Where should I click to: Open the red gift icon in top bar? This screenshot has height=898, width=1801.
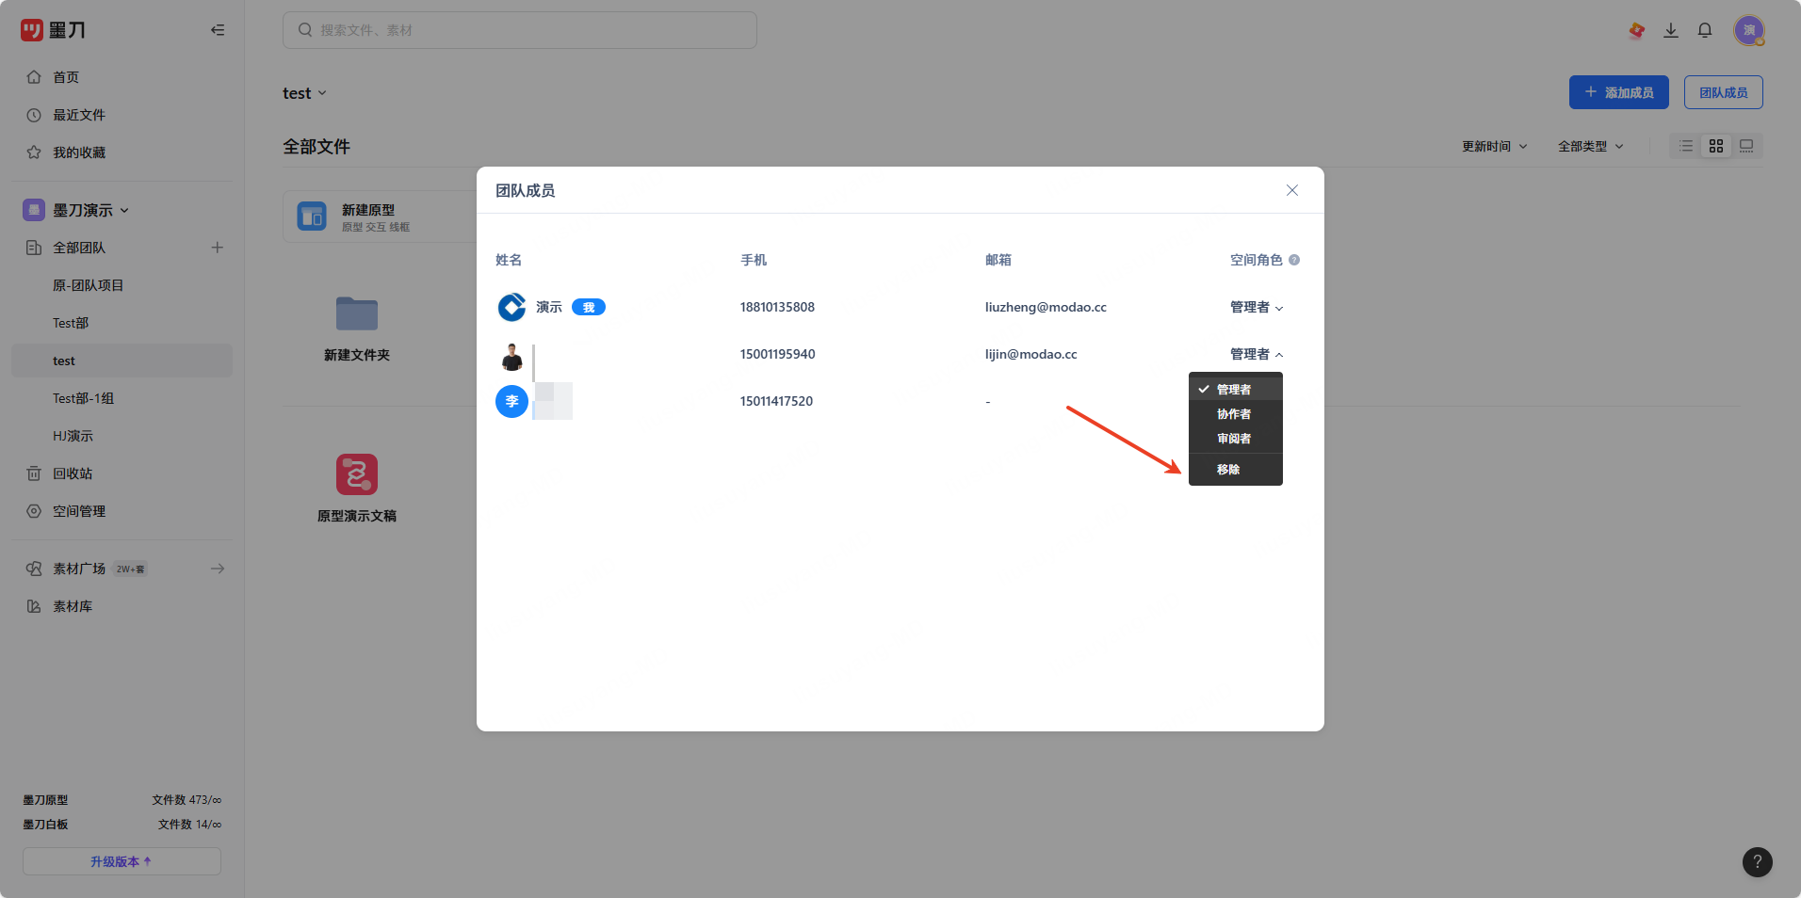[x=1637, y=30]
